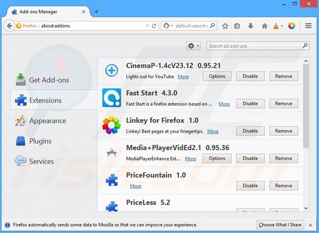
Task: Click Choose What I Share button
Action: (280, 225)
